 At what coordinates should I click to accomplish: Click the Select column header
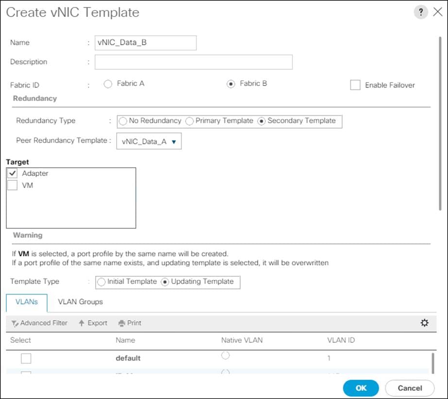click(x=20, y=340)
